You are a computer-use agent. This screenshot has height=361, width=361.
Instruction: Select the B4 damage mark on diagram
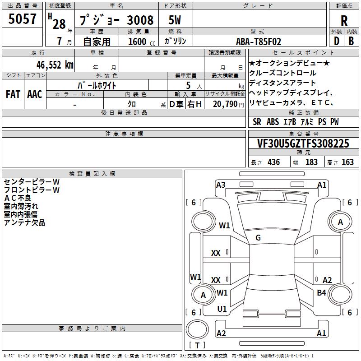[x=321, y=292]
